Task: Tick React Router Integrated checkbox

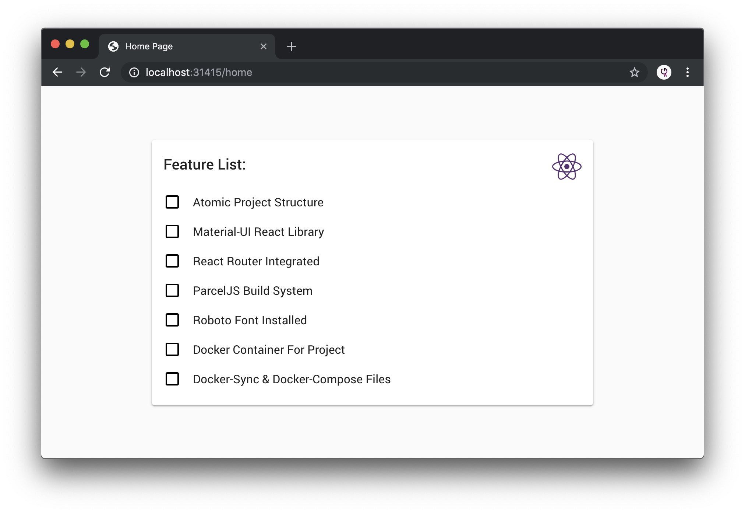Action: tap(172, 261)
